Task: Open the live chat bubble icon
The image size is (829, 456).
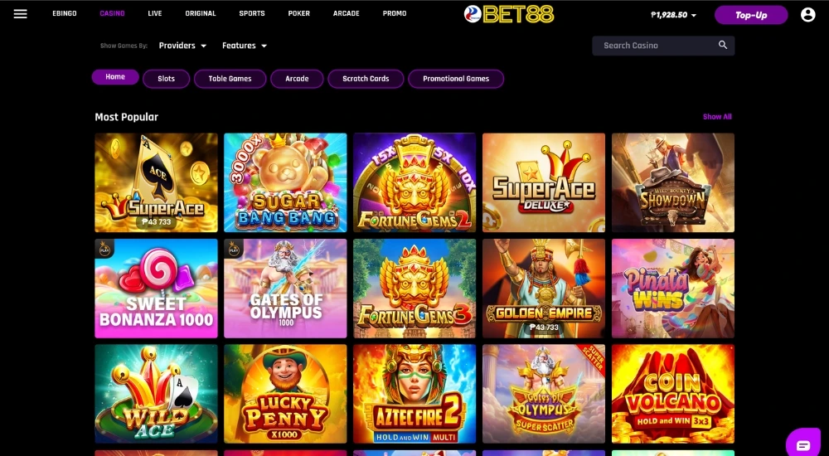Action: [802, 444]
